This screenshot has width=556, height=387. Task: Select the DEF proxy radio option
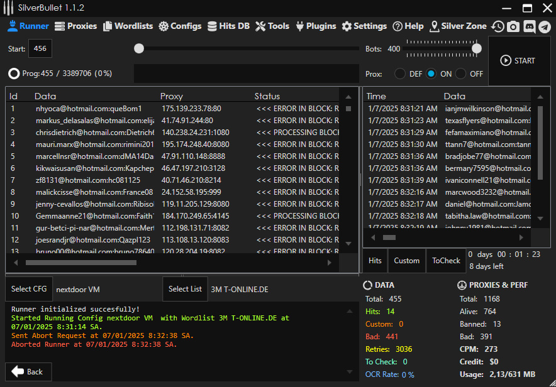[400, 74]
